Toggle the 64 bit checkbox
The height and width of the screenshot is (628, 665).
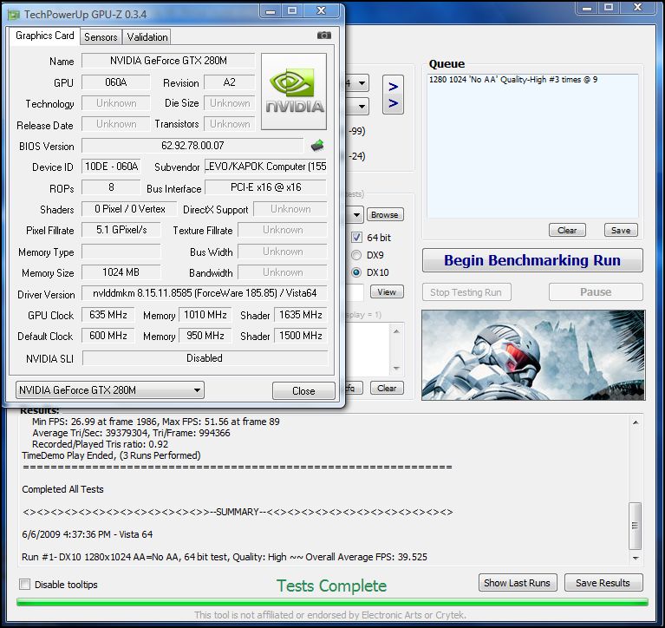point(356,237)
